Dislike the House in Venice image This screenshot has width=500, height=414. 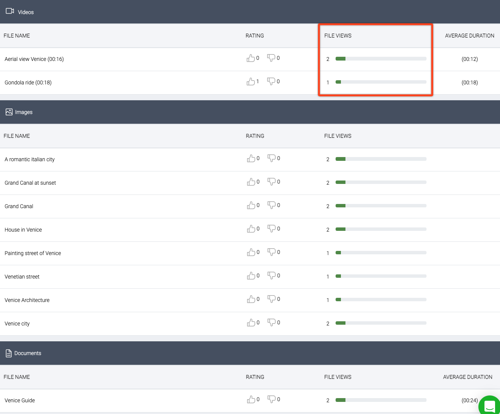[x=272, y=229]
